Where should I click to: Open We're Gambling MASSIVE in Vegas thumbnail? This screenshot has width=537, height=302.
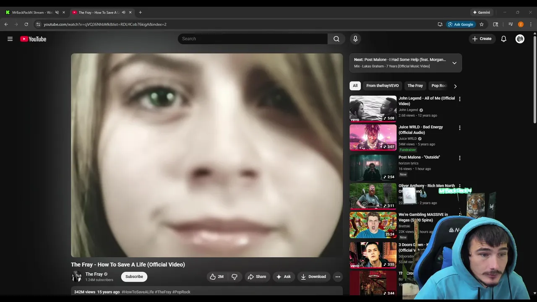point(373,225)
